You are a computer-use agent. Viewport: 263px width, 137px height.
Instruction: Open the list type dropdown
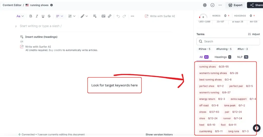point(72,16)
